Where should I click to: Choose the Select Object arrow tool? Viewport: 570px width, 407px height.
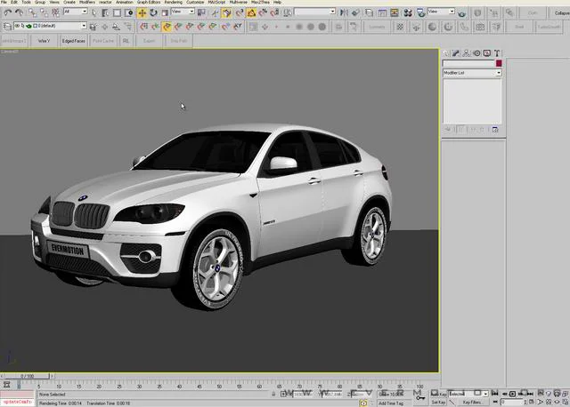(x=94, y=13)
